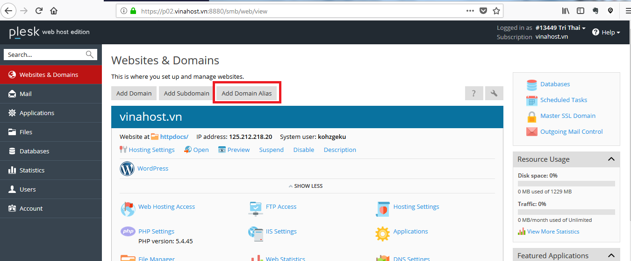Click the search magnifier icon
631x261 pixels.
[x=90, y=55]
